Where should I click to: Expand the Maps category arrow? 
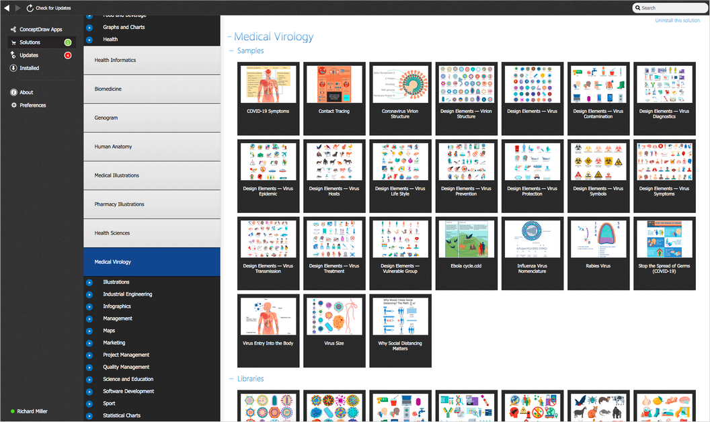pos(89,331)
